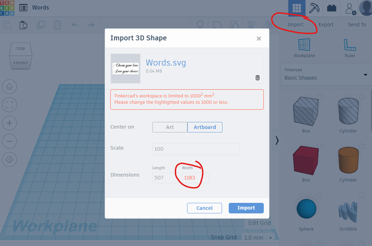Open the Blocks pickaxe mode icon

[x=314, y=8]
